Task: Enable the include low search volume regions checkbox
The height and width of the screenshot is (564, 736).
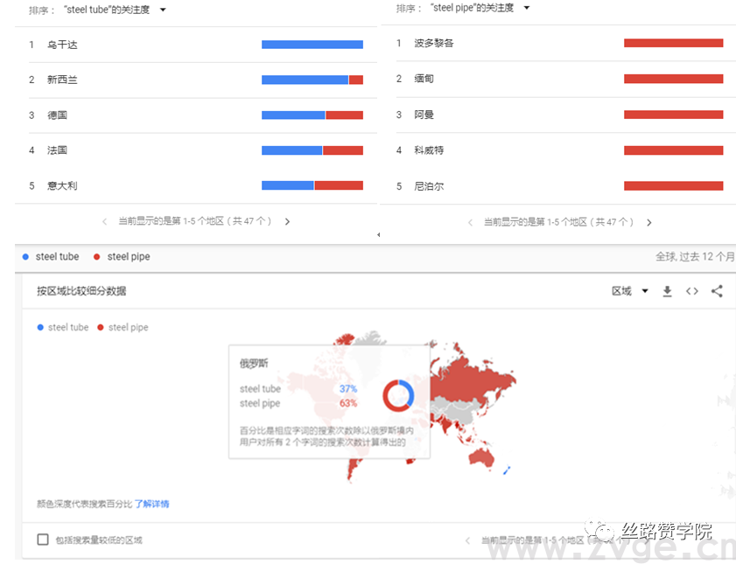Action: click(x=43, y=540)
